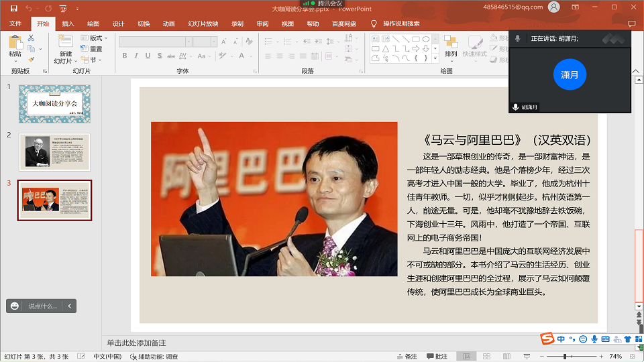Open the Customize Quick Access Toolbar dropdown
The width and height of the screenshot is (644, 362).
point(77,9)
